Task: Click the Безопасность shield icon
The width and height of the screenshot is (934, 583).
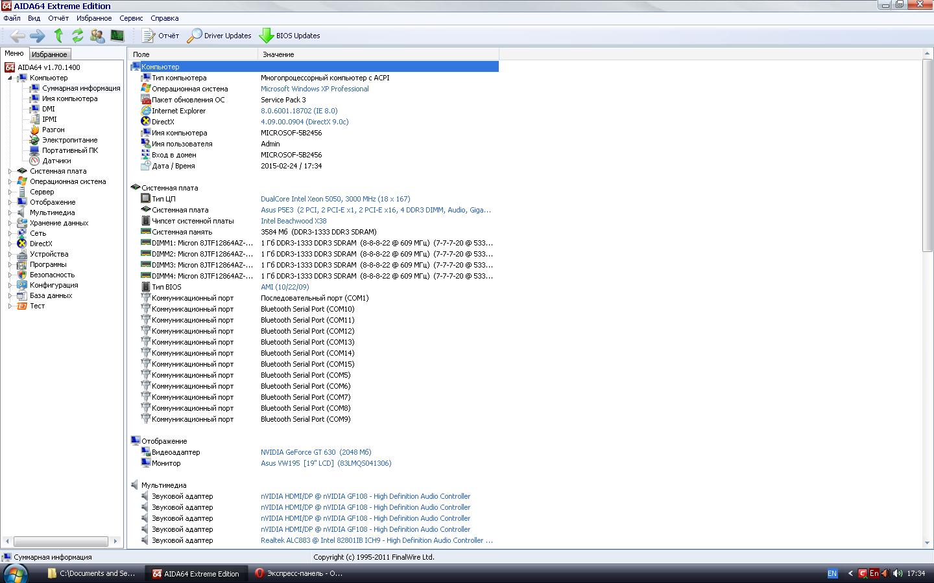Action: (x=22, y=275)
